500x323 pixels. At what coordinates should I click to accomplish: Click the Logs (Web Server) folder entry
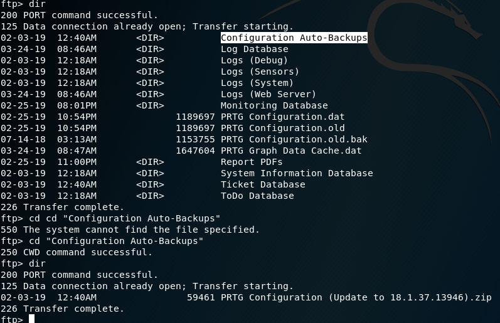click(x=269, y=94)
